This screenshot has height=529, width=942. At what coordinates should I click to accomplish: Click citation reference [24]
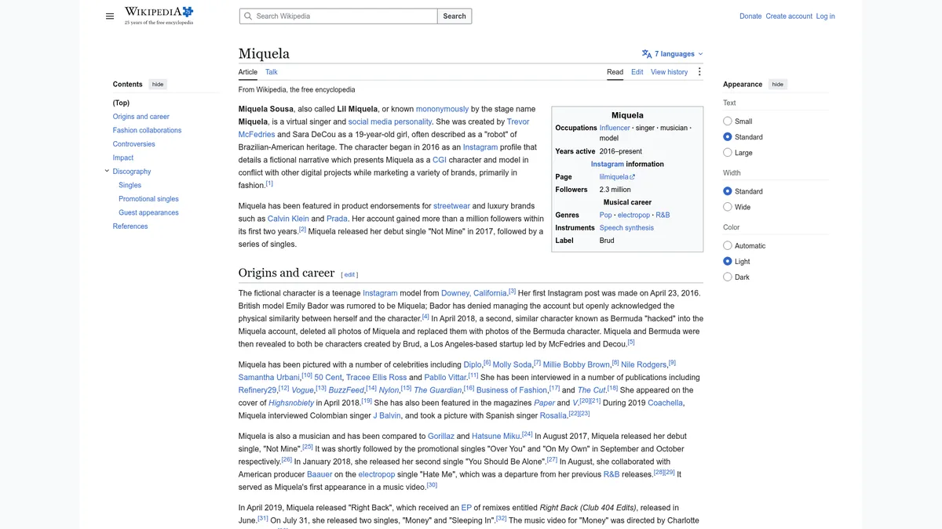click(x=528, y=433)
